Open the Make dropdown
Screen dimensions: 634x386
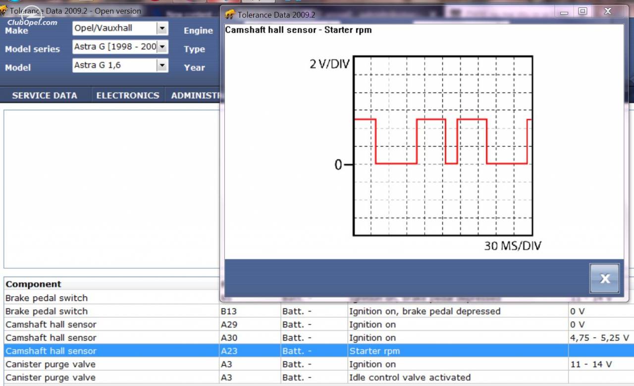[x=162, y=28]
